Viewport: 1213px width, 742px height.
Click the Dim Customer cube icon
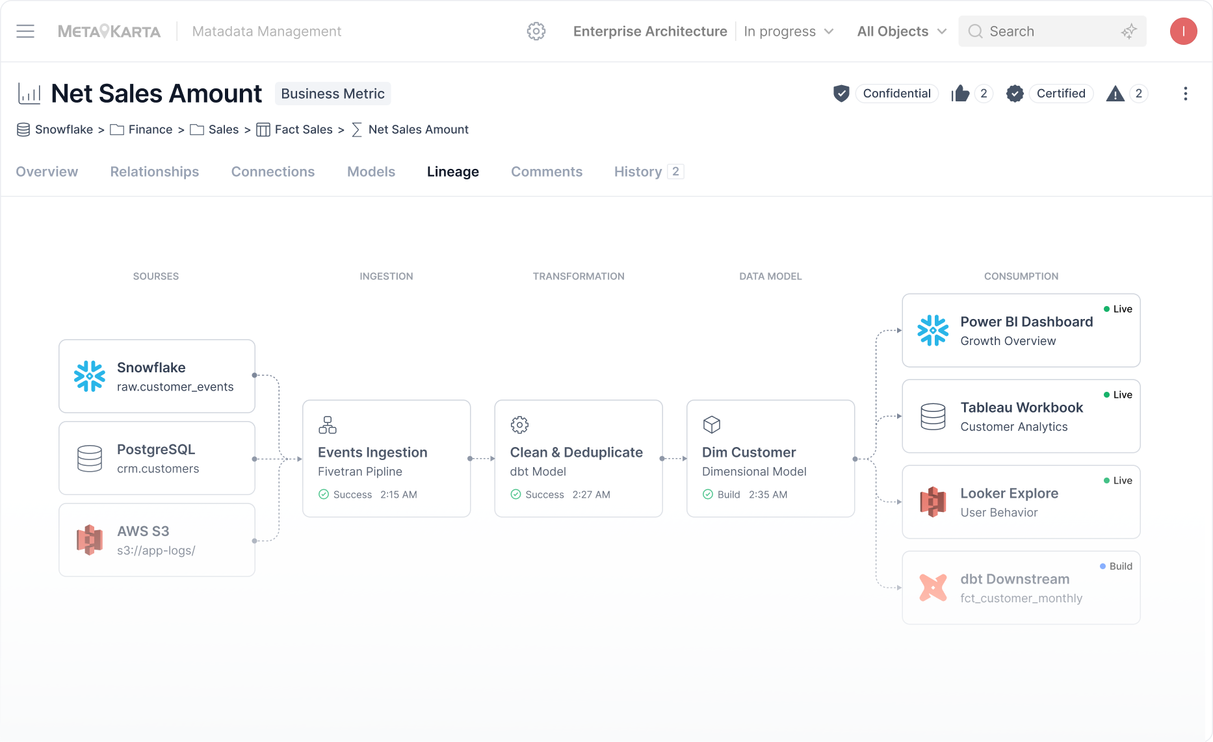(x=712, y=425)
